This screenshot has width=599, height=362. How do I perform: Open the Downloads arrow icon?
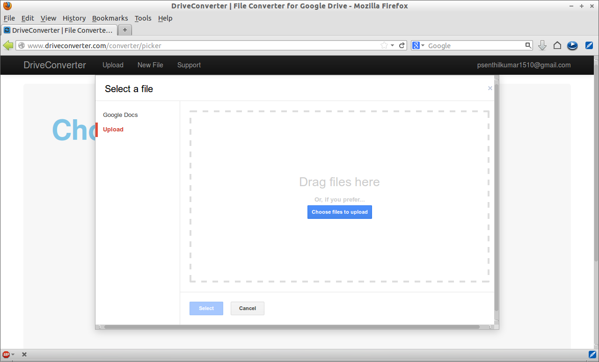tap(542, 45)
